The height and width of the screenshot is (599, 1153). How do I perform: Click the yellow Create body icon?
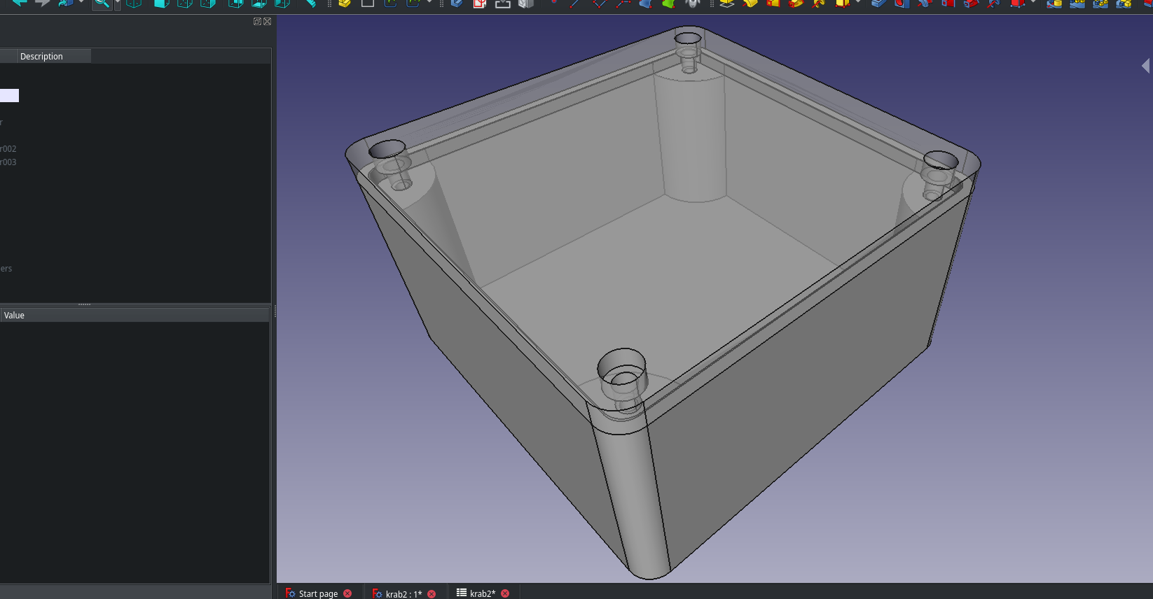344,3
